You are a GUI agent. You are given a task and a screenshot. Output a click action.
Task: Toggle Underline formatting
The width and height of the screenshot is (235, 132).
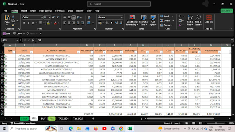click(x=33, y=23)
